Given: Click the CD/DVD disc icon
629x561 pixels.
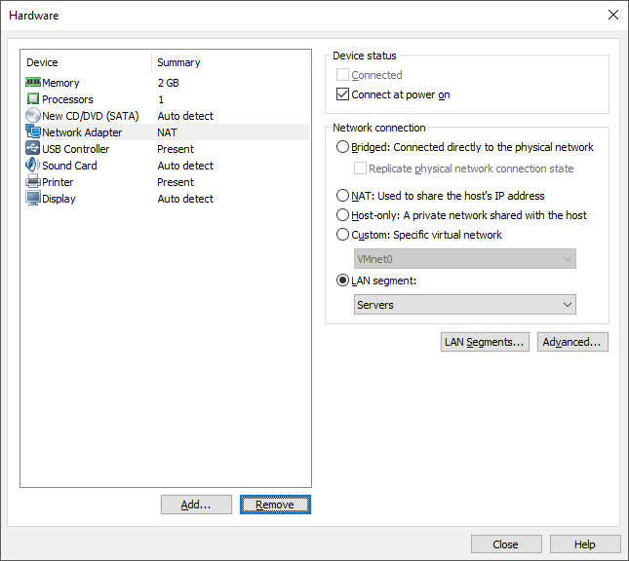Looking at the screenshot, I should pos(33,115).
